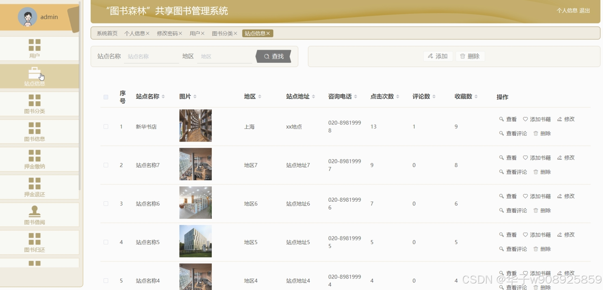This screenshot has height=290, width=603.
Task: Close the 图书分类 tab
Action: pyautogui.click(x=236, y=33)
